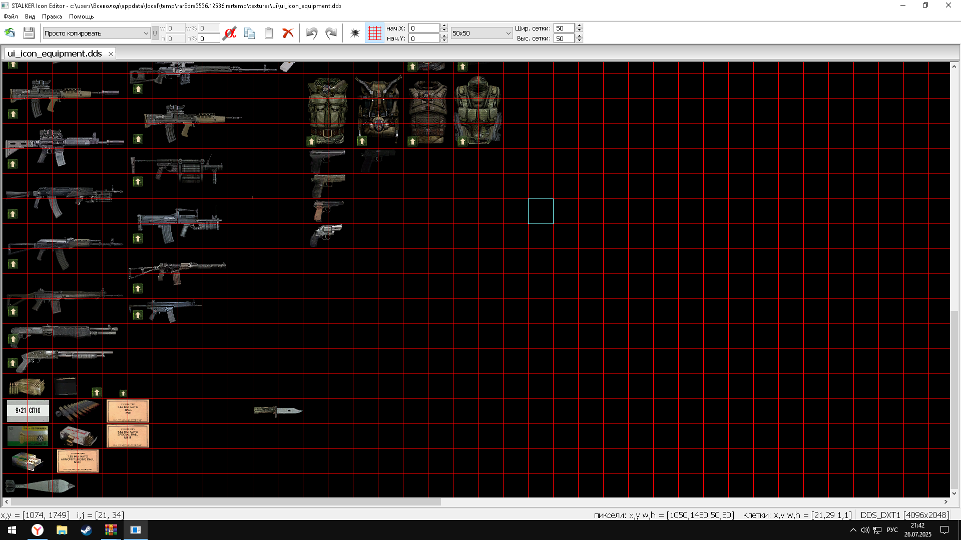Open the Файл menu

coord(11,16)
